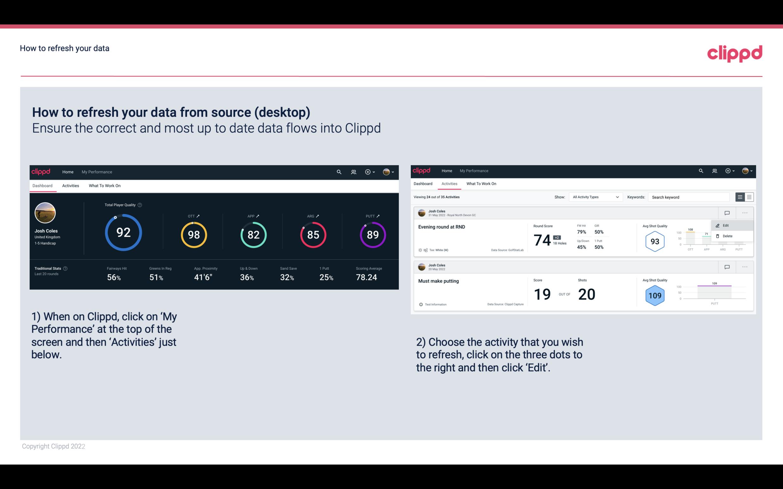The height and width of the screenshot is (489, 783).
Task: Click the search icon in top navigation
Action: [x=338, y=171]
